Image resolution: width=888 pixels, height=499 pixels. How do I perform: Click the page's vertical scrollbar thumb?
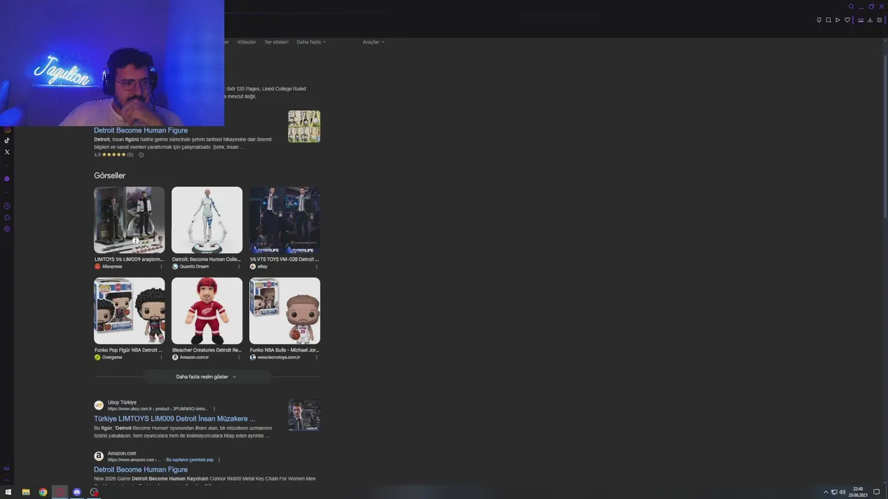[885, 135]
